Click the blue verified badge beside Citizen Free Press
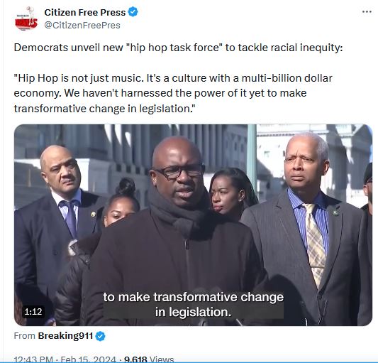The image size is (378, 363). tap(133, 12)
